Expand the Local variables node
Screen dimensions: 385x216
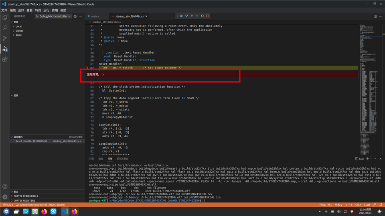pyautogui.click(x=18, y=26)
